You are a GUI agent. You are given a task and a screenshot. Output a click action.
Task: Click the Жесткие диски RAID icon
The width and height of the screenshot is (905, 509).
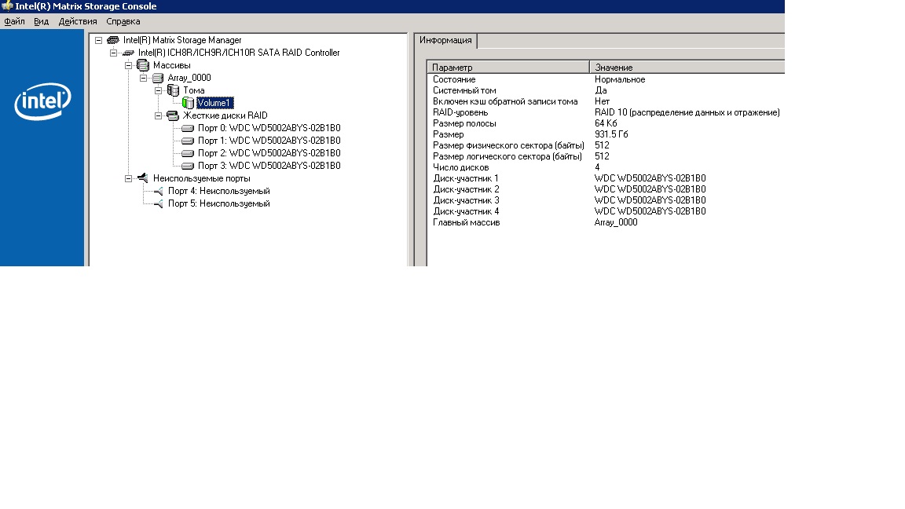coord(173,115)
